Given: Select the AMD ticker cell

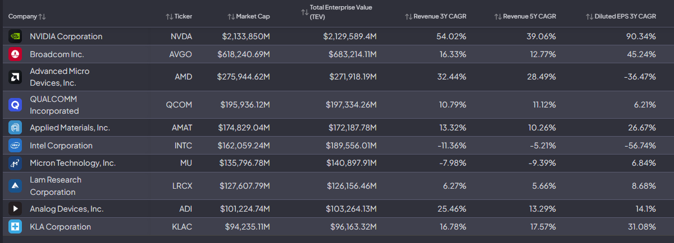Looking at the screenshot, I should click(x=184, y=77).
